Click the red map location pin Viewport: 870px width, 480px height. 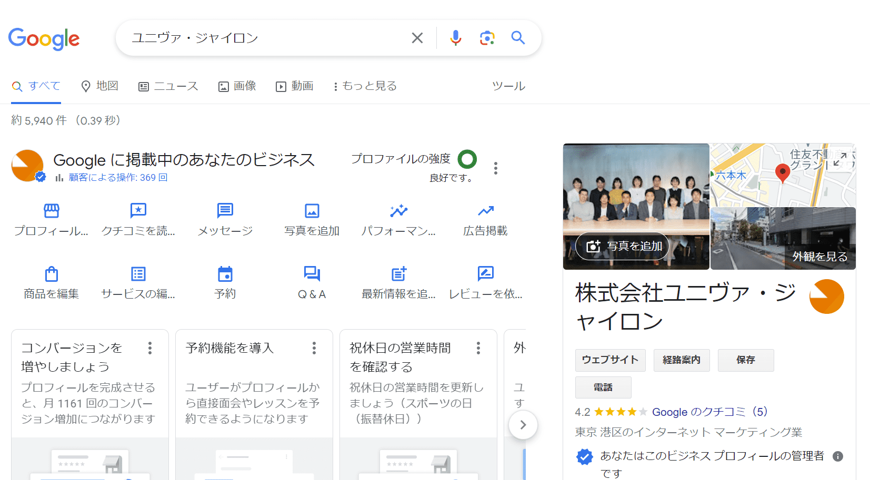783,173
